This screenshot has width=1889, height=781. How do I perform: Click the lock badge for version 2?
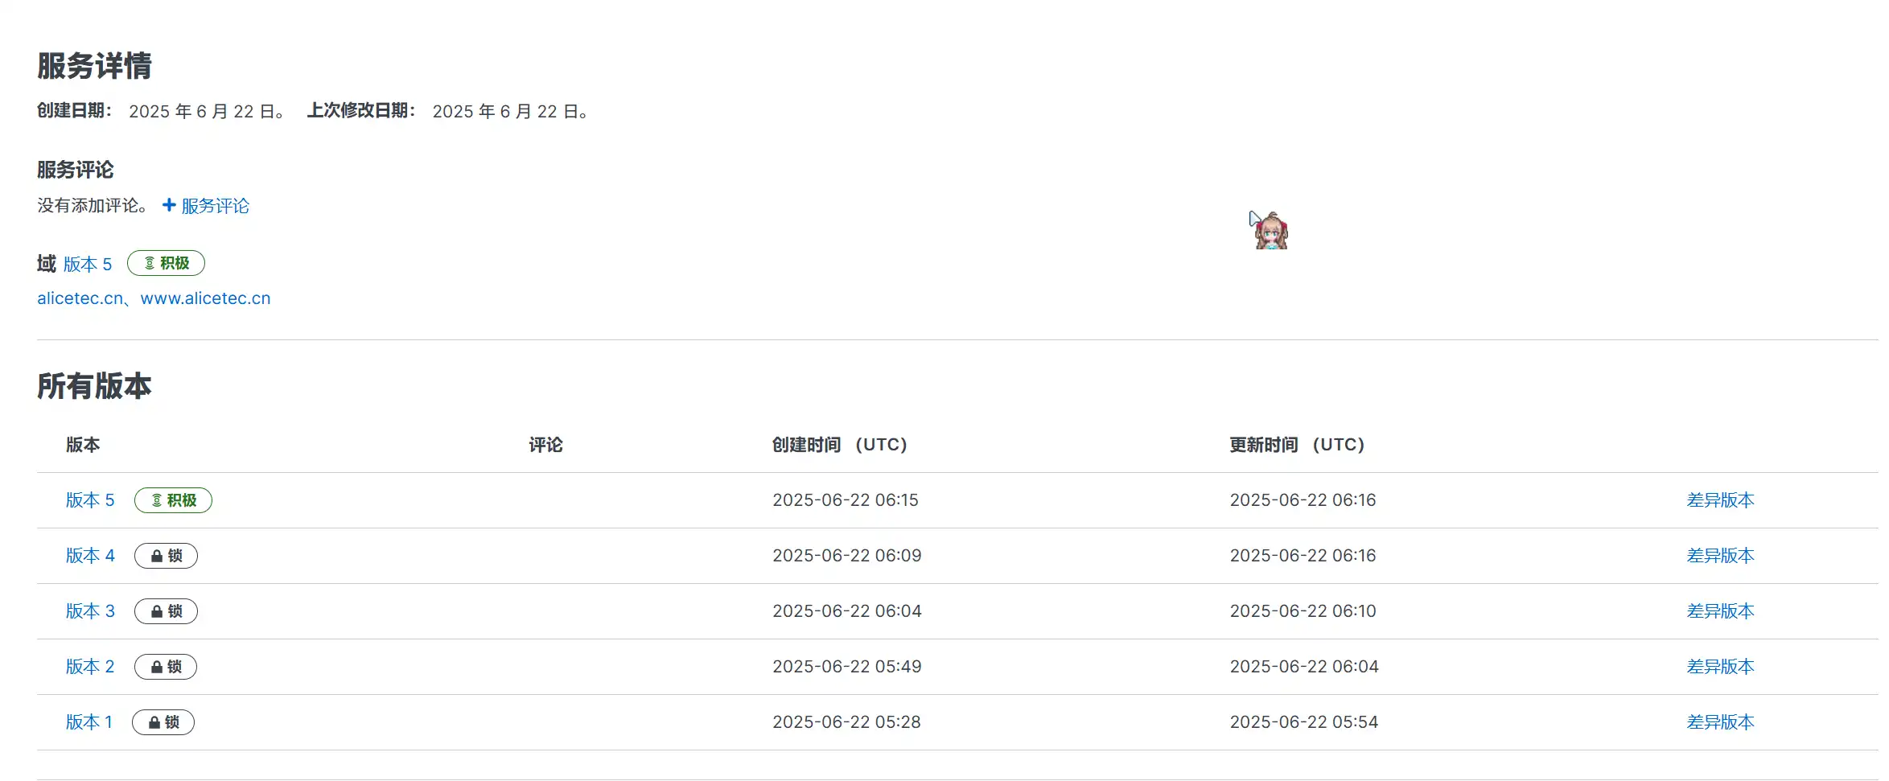tap(166, 667)
